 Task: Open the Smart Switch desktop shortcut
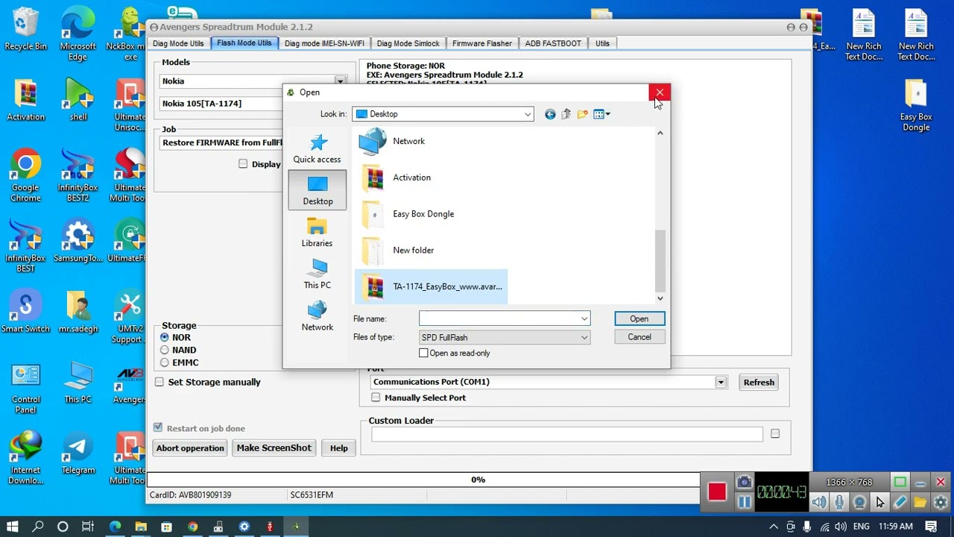point(26,311)
